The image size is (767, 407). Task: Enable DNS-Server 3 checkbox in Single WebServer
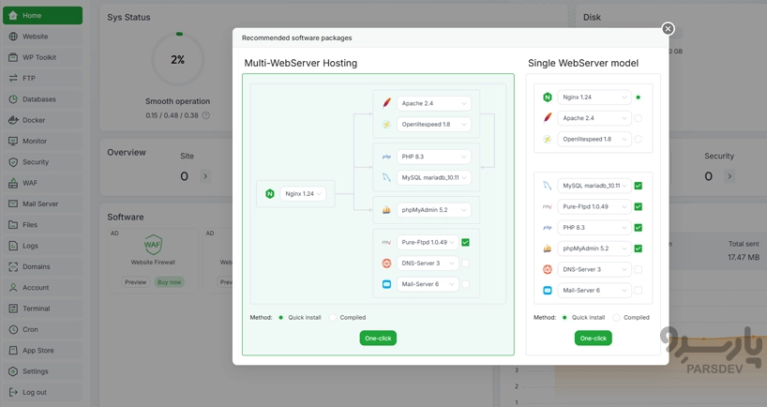click(x=638, y=270)
